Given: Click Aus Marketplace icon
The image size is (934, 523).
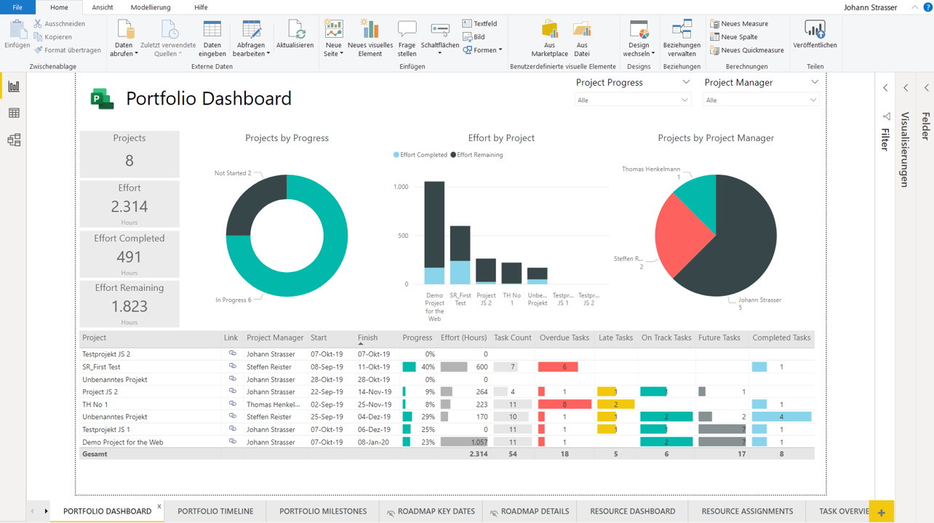Looking at the screenshot, I should click(x=549, y=31).
